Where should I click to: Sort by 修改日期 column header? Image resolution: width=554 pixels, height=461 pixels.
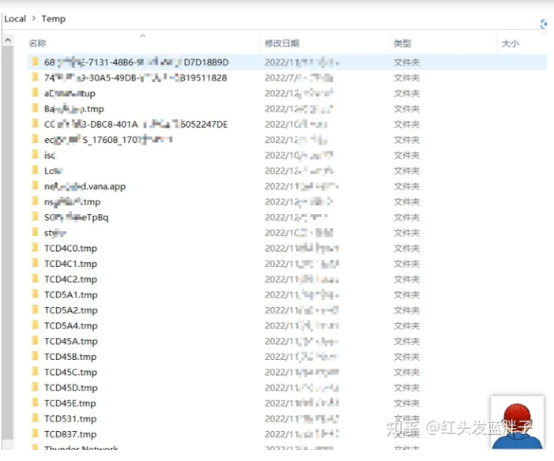(x=282, y=43)
